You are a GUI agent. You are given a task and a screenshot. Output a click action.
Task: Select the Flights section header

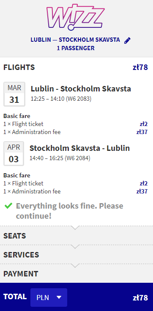19,67
